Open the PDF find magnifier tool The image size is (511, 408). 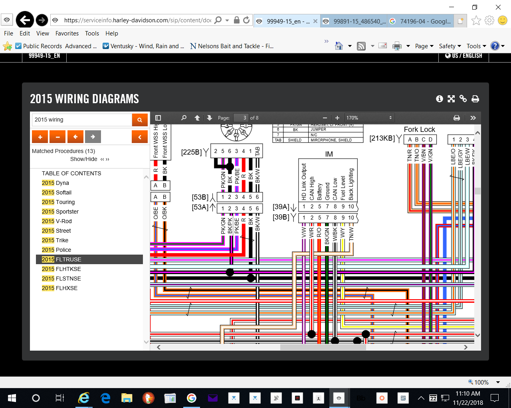click(184, 118)
